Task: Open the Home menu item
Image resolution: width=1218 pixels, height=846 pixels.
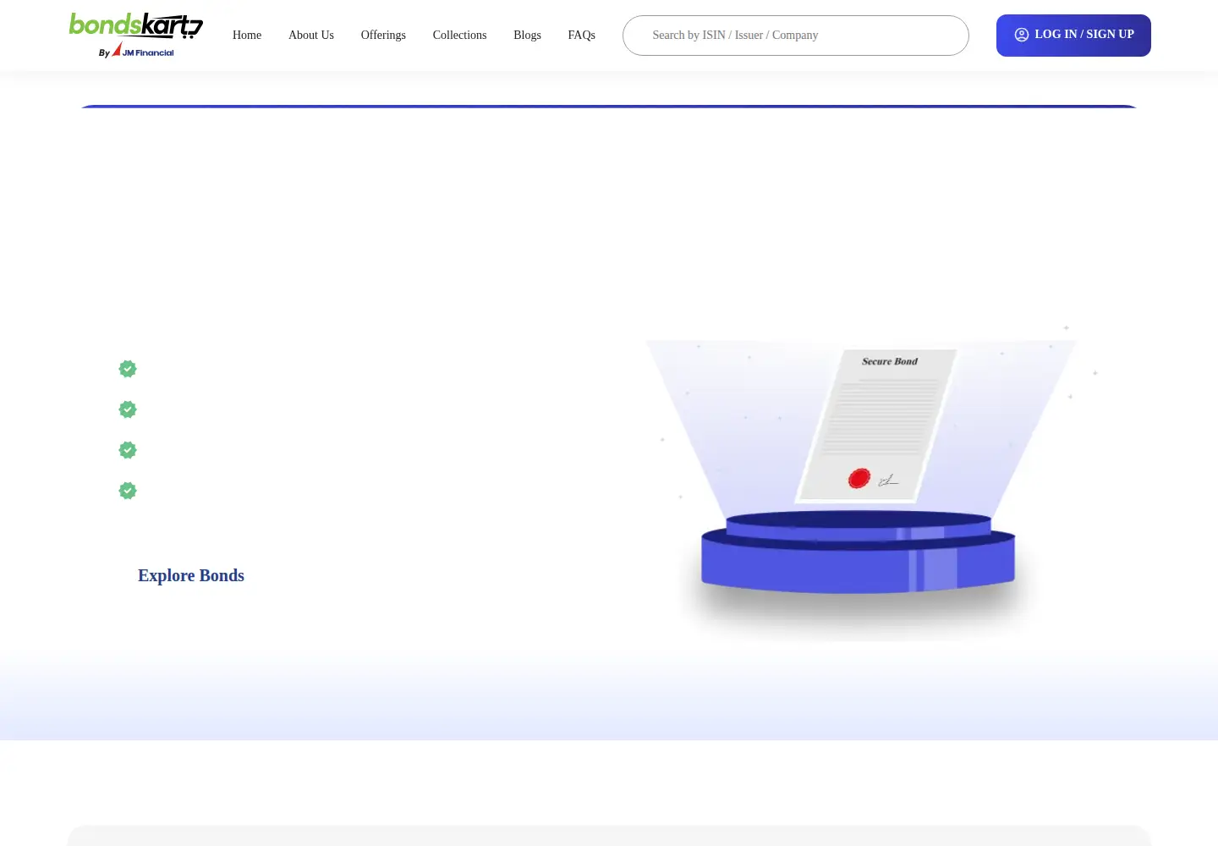Action: point(247,35)
